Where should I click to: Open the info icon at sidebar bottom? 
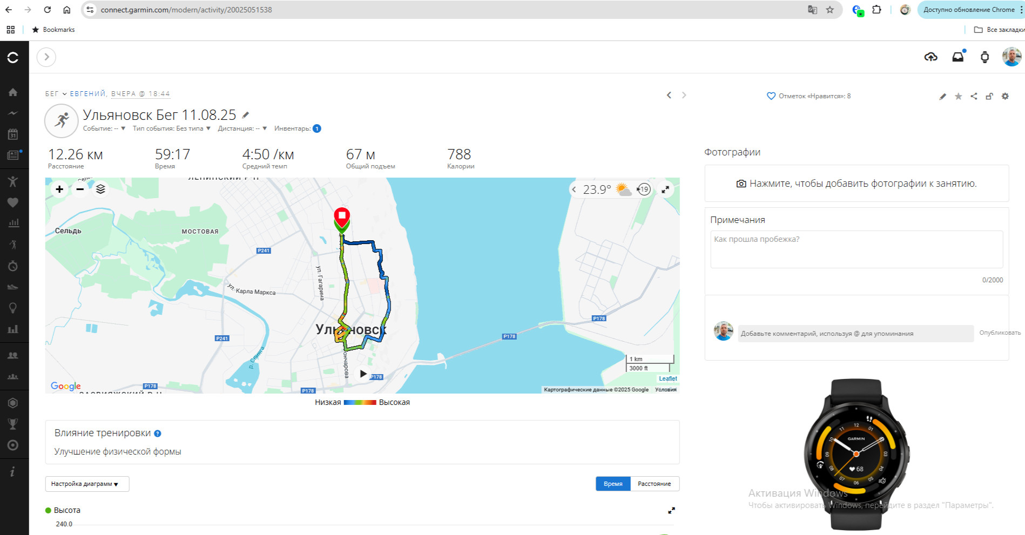tap(13, 472)
